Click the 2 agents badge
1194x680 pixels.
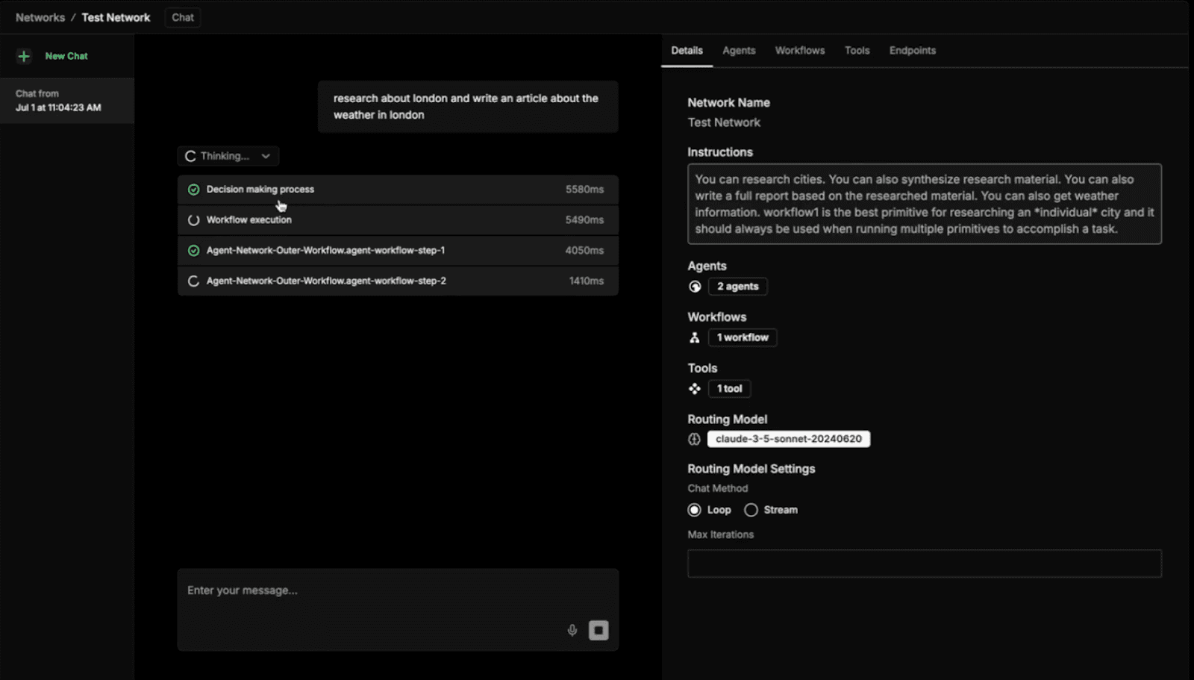coord(737,287)
